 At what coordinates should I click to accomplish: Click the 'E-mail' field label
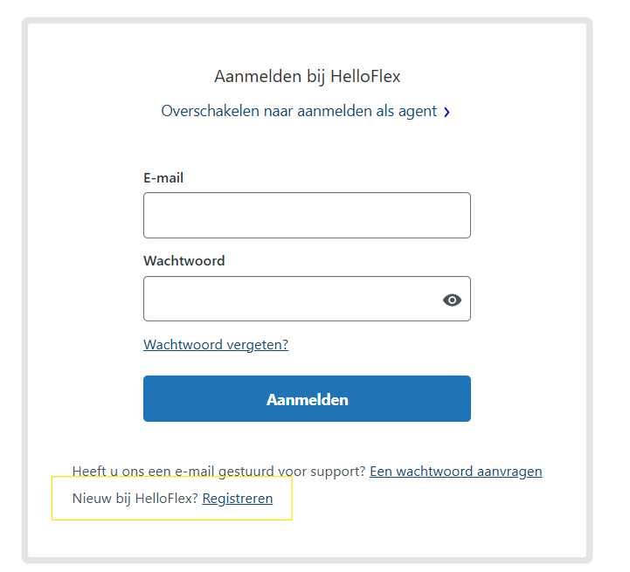163,177
